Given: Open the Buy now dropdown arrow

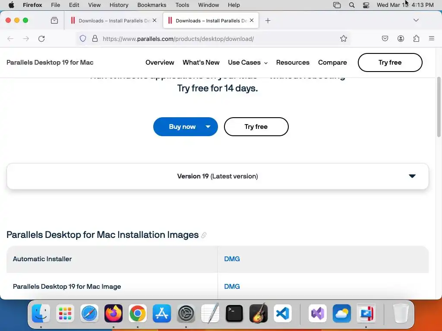Looking at the screenshot, I should point(208,127).
